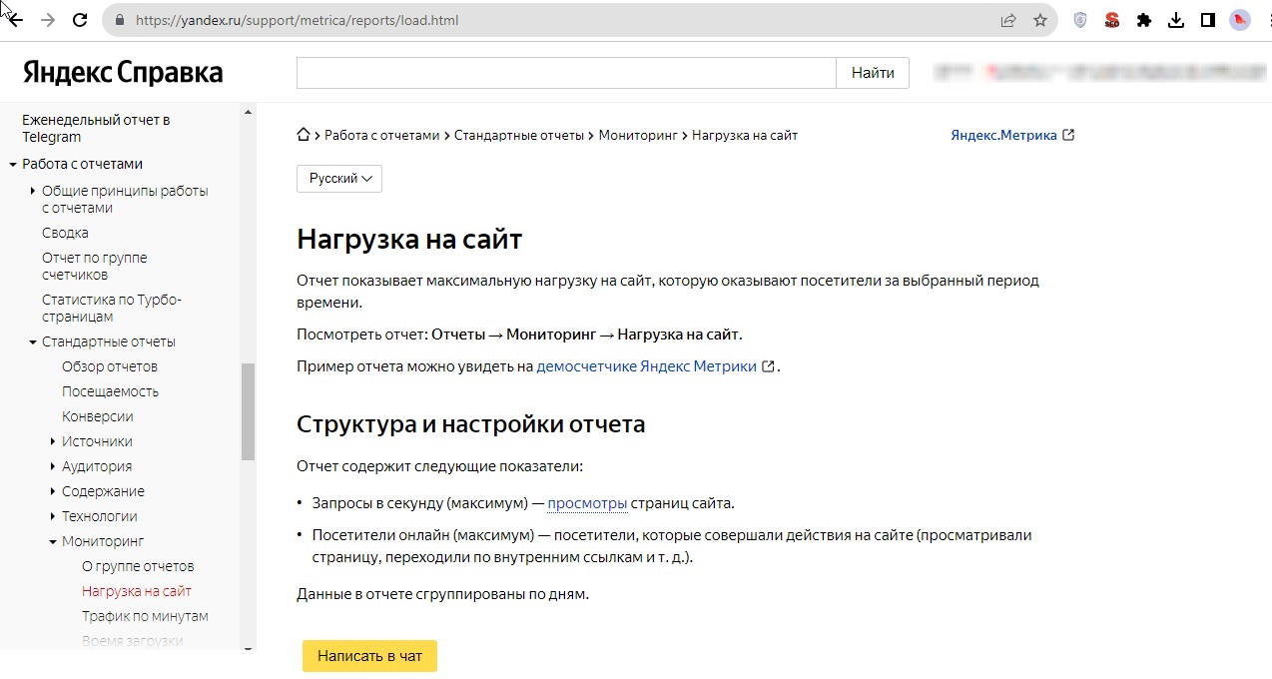This screenshot has width=1272, height=679.
Task: Open the Русский language dropdown
Action: 339,179
